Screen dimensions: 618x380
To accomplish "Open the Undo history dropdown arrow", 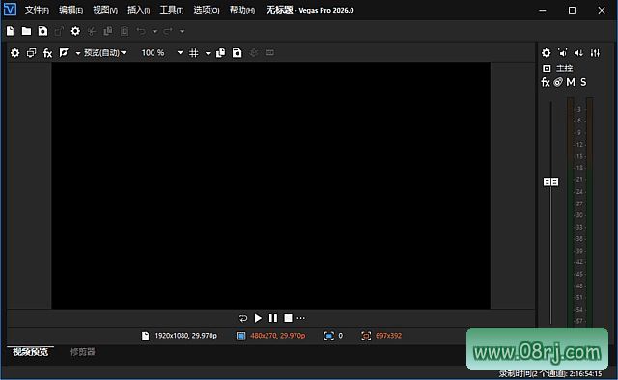I will 154,31.
